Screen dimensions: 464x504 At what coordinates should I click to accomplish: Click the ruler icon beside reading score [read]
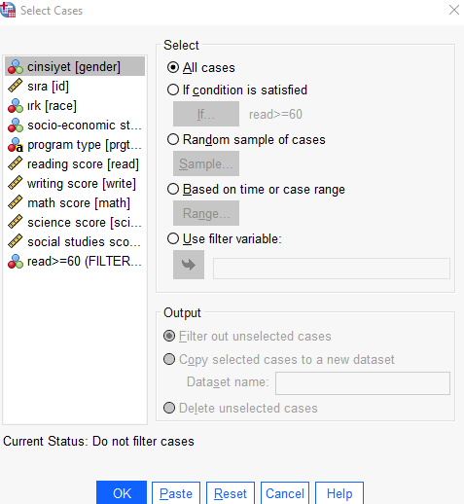click(x=16, y=163)
